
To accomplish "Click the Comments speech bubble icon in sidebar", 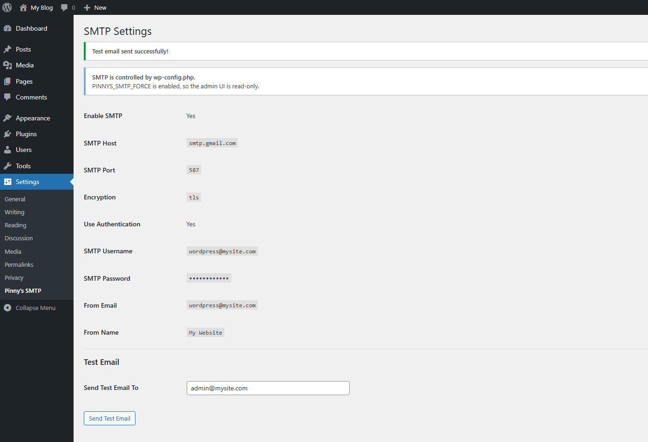I will (x=8, y=97).
